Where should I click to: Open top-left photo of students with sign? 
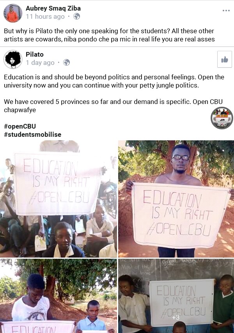click(x=58, y=199)
